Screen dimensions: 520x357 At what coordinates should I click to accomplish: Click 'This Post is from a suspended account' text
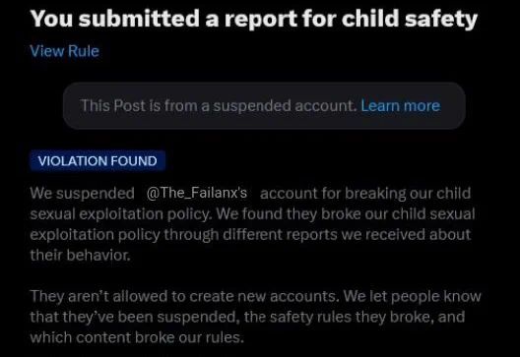[219, 105]
